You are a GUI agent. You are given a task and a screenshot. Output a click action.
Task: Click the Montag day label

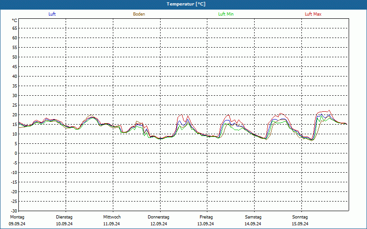pos(17,217)
